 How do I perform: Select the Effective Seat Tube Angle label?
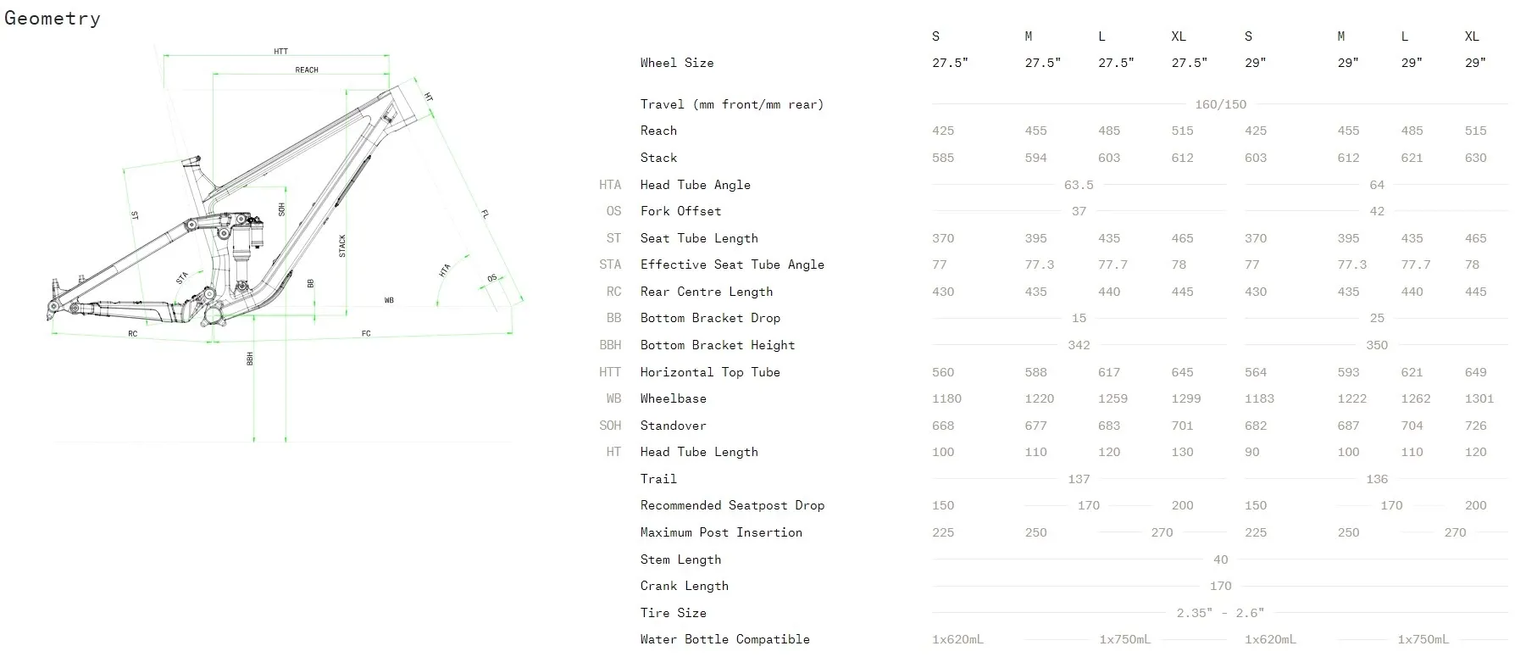(x=732, y=264)
